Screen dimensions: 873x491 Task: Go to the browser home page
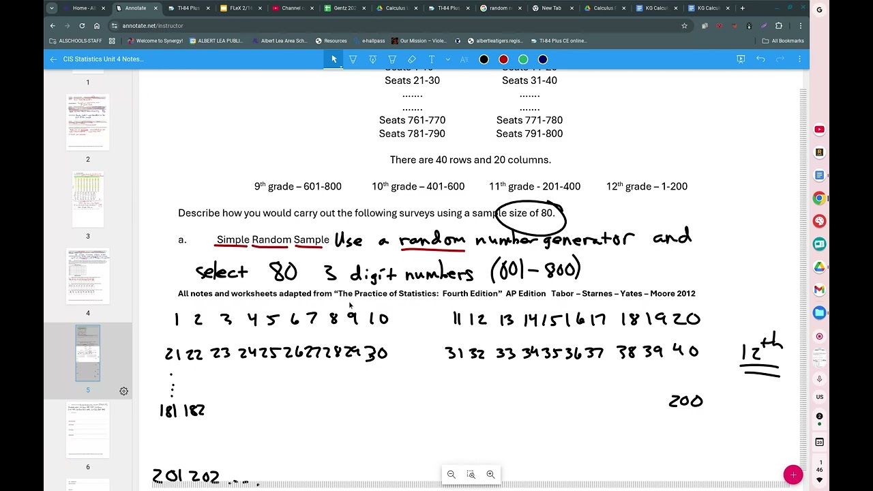pyautogui.click(x=97, y=26)
